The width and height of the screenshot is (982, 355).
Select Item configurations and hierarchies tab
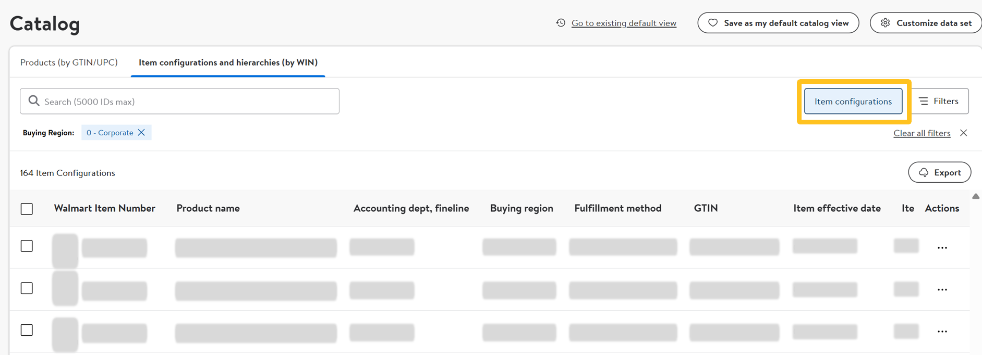click(228, 62)
